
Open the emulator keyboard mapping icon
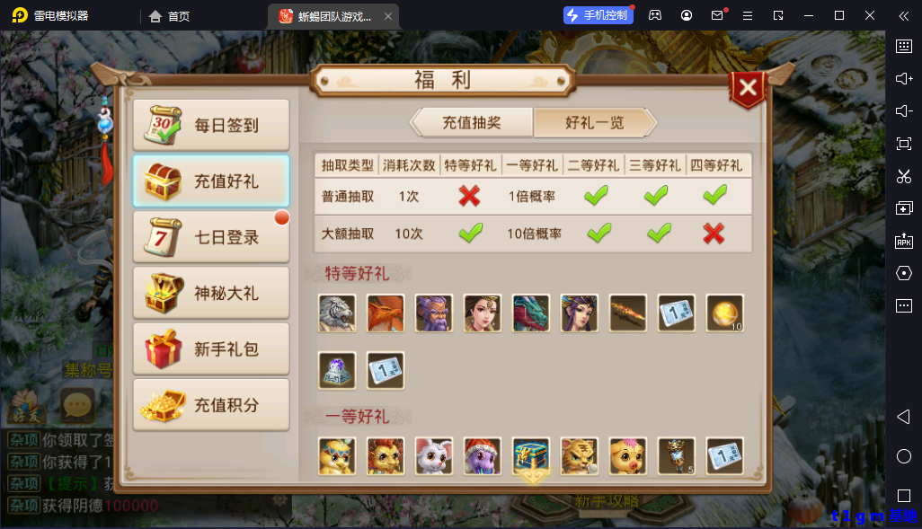click(904, 46)
